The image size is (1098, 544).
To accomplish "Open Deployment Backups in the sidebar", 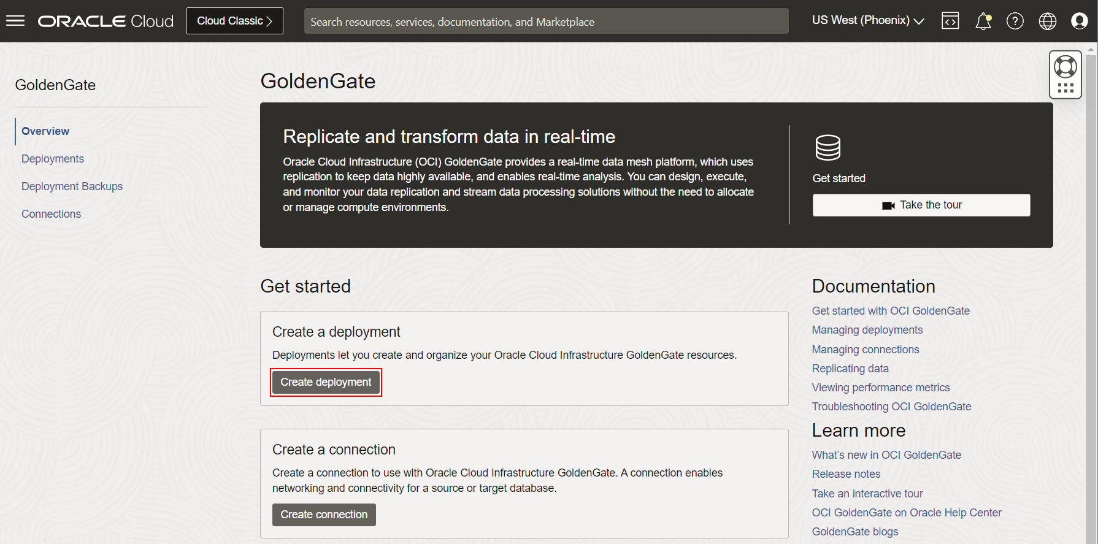I will [x=72, y=186].
